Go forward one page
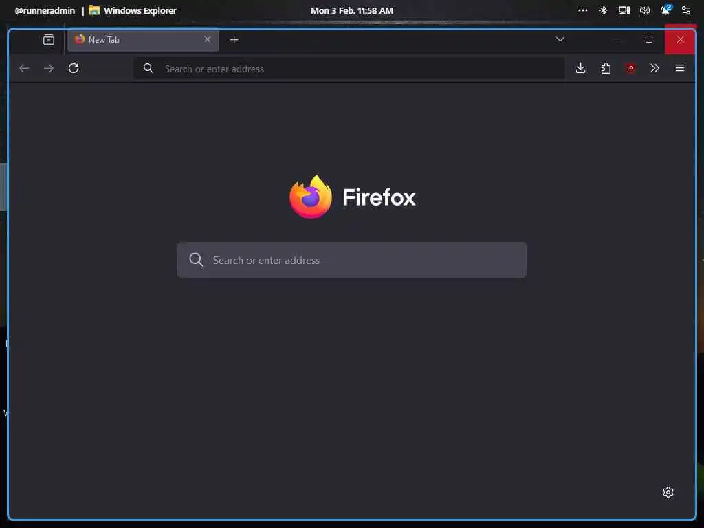The height and width of the screenshot is (528, 704). [49, 68]
